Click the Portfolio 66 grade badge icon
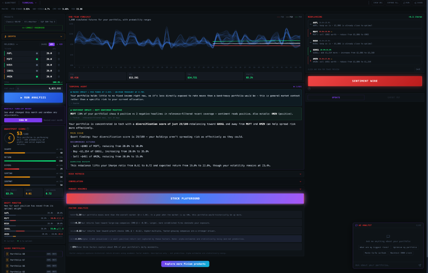Image resolution: width=428 pixels, height=273 pixels. pos(8,266)
